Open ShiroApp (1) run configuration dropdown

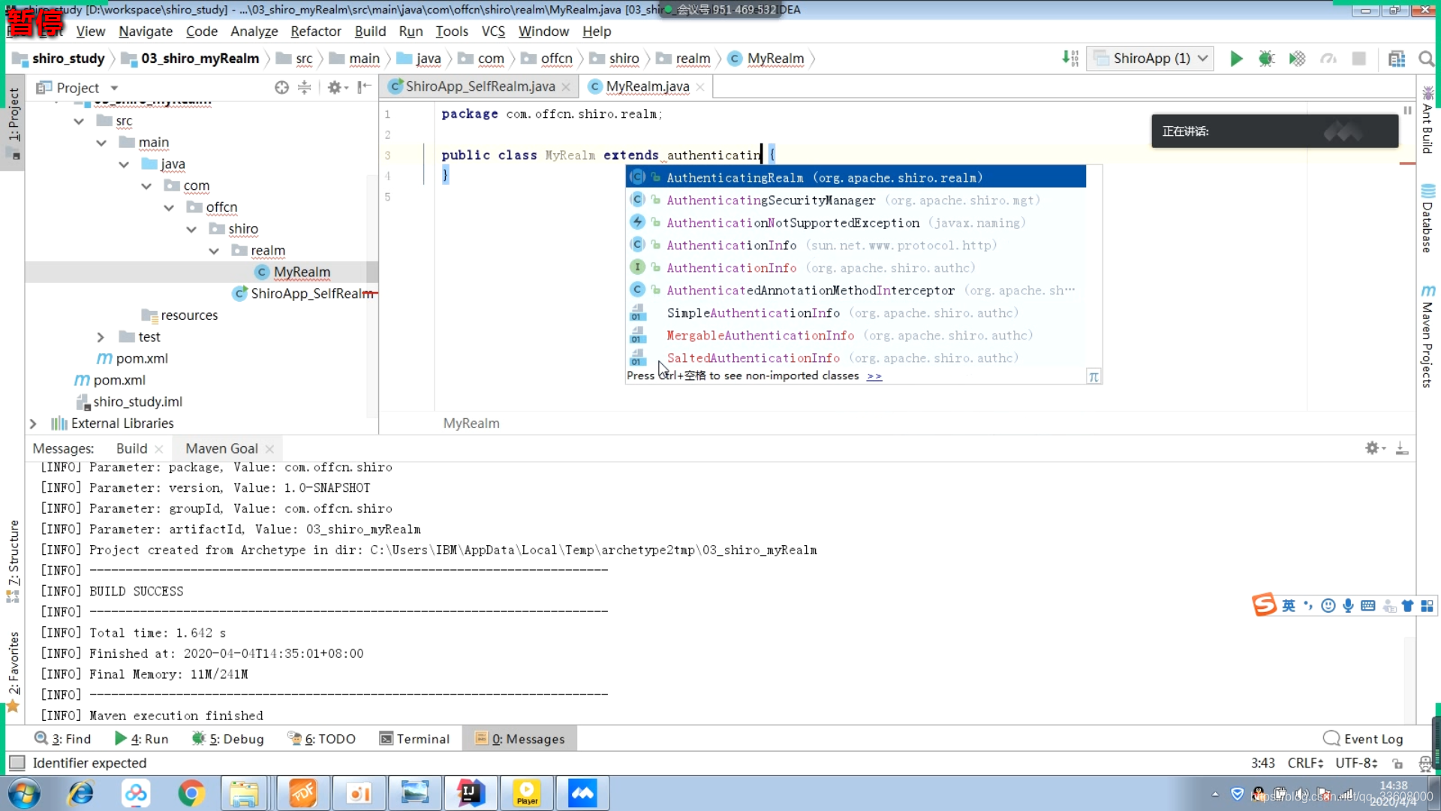(x=1150, y=59)
